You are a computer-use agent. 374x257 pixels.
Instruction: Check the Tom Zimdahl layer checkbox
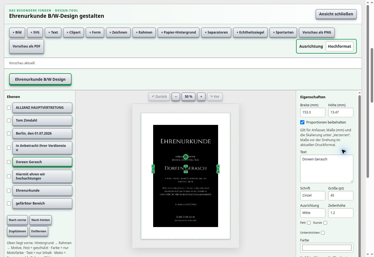coord(9,120)
